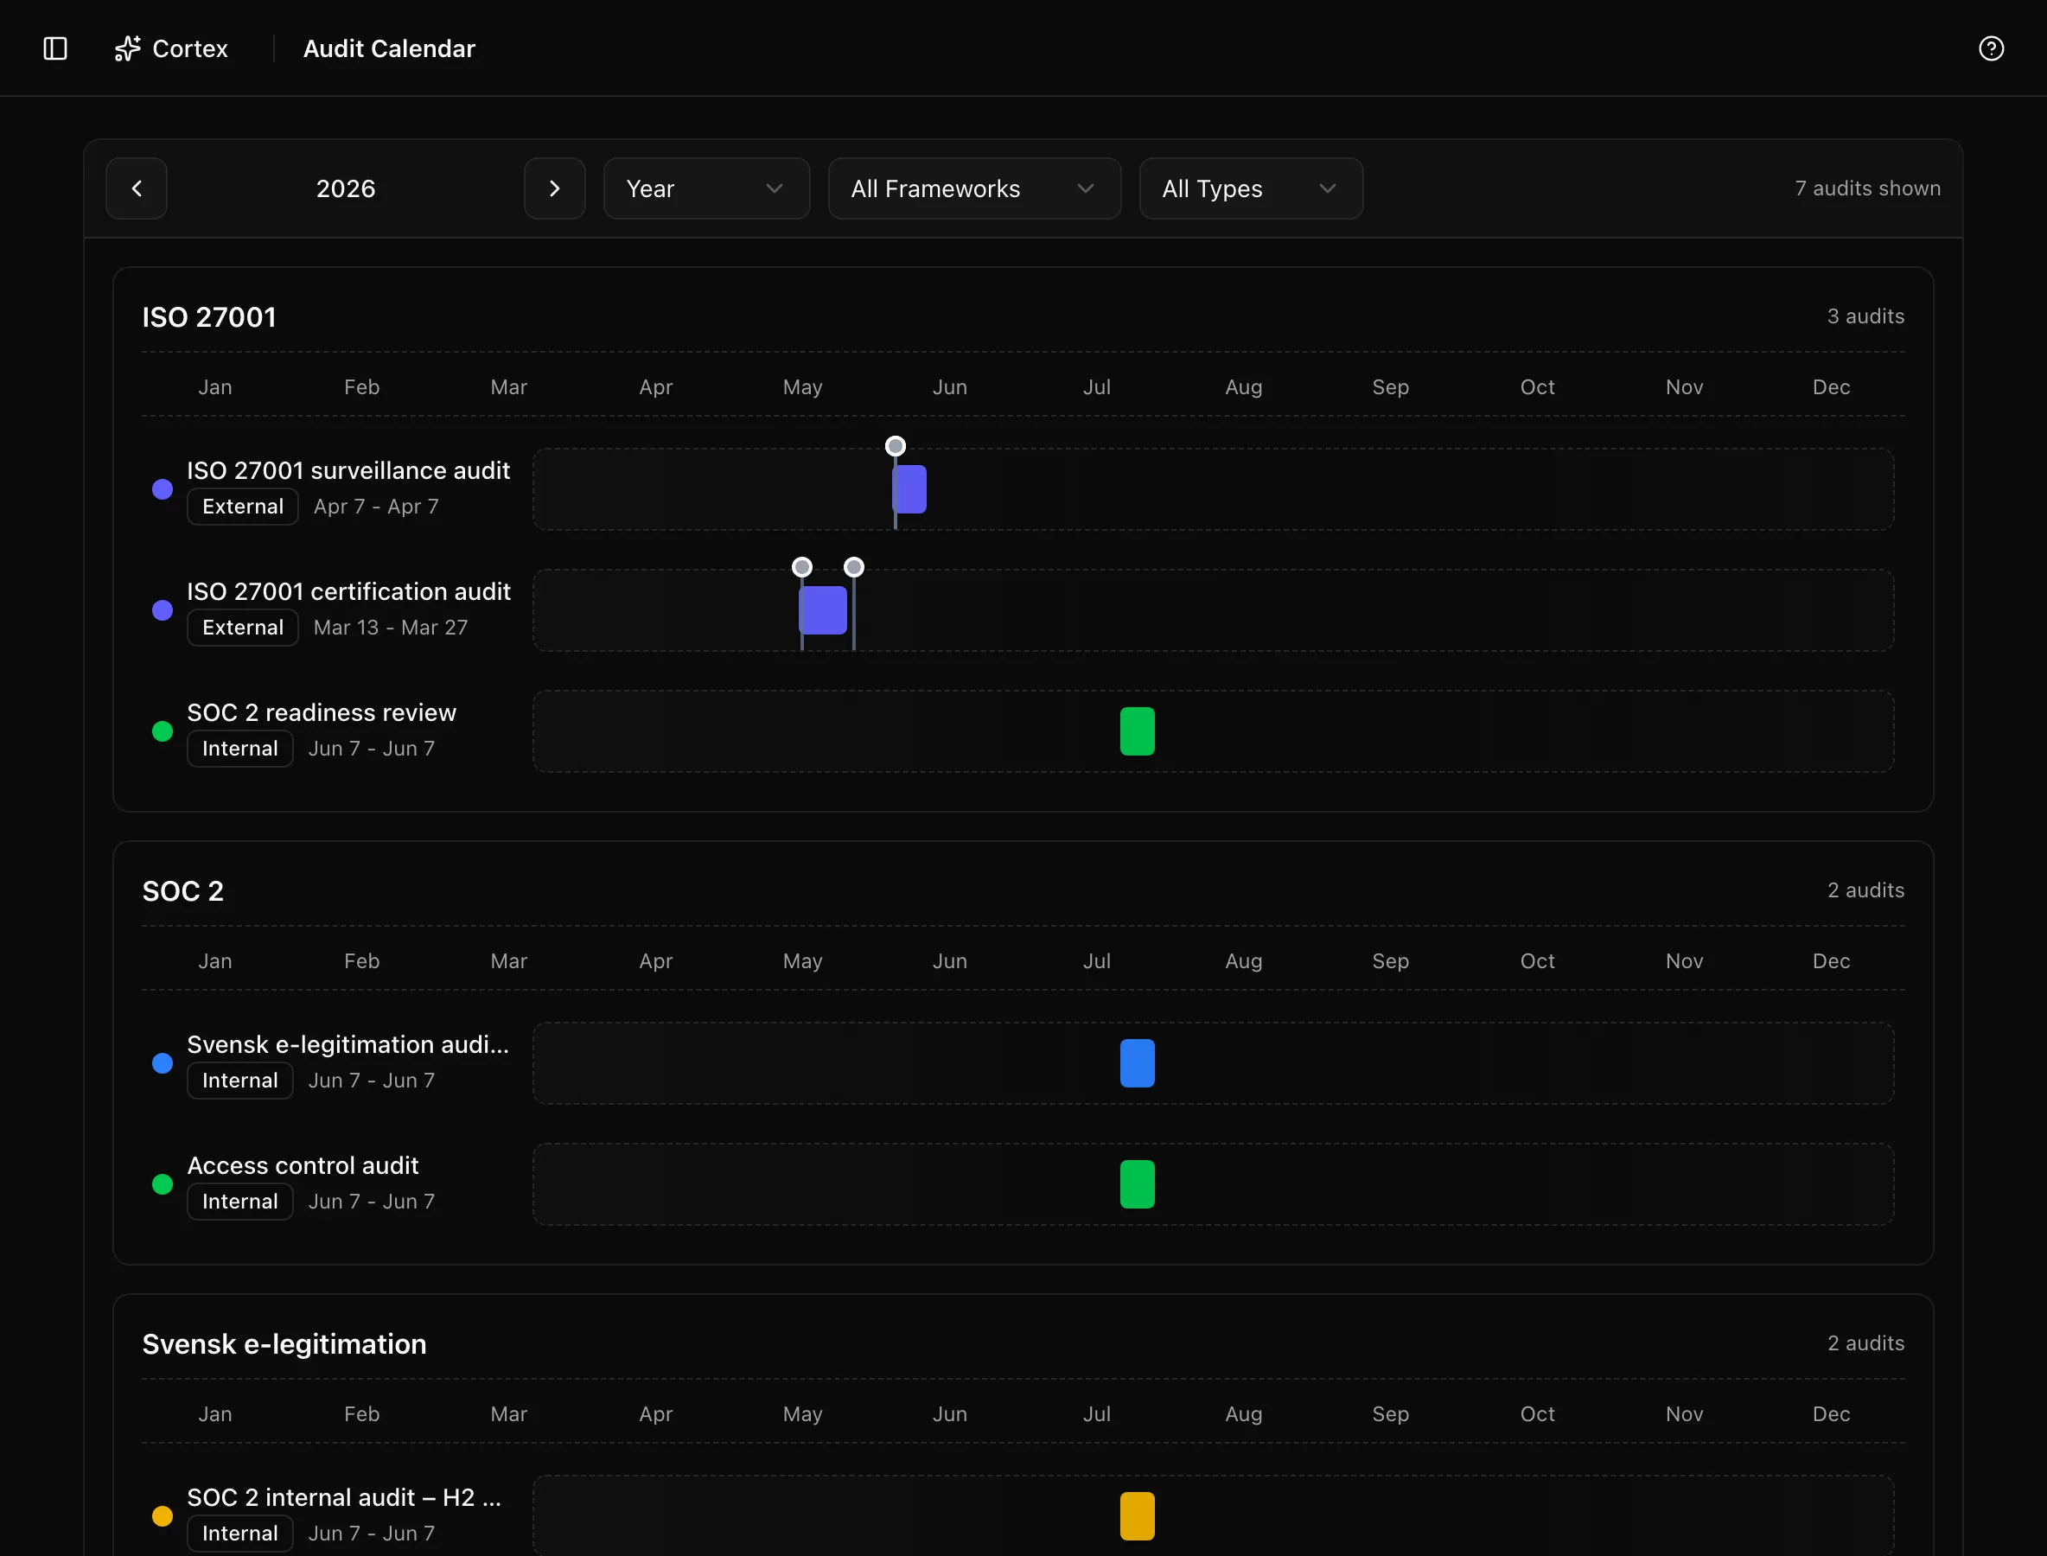
Task: Click the 3 audits count in ISO 27001
Action: [x=1865, y=316]
